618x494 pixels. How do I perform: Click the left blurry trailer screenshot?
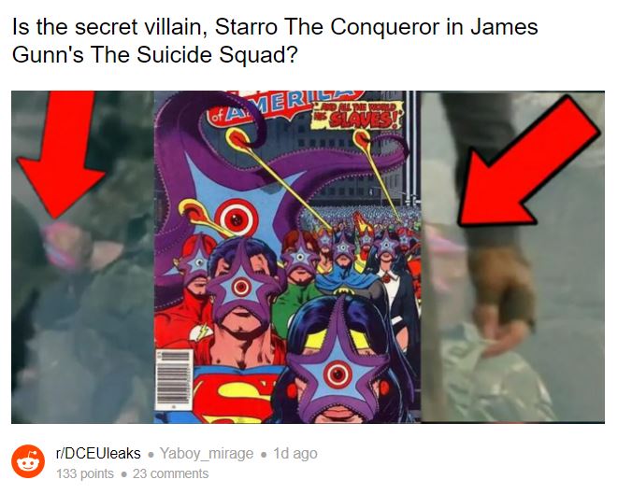pyautogui.click(x=82, y=257)
